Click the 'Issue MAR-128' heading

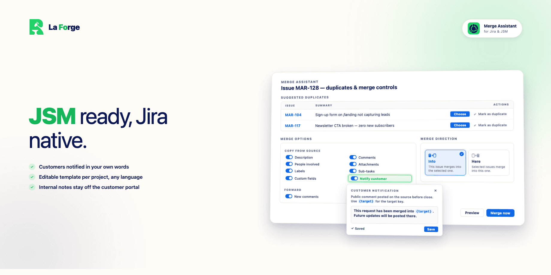click(x=339, y=88)
